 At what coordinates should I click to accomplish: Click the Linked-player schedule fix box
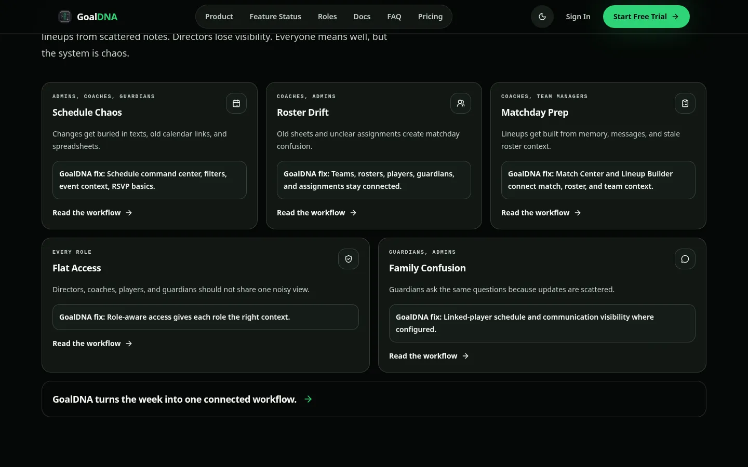(542, 323)
